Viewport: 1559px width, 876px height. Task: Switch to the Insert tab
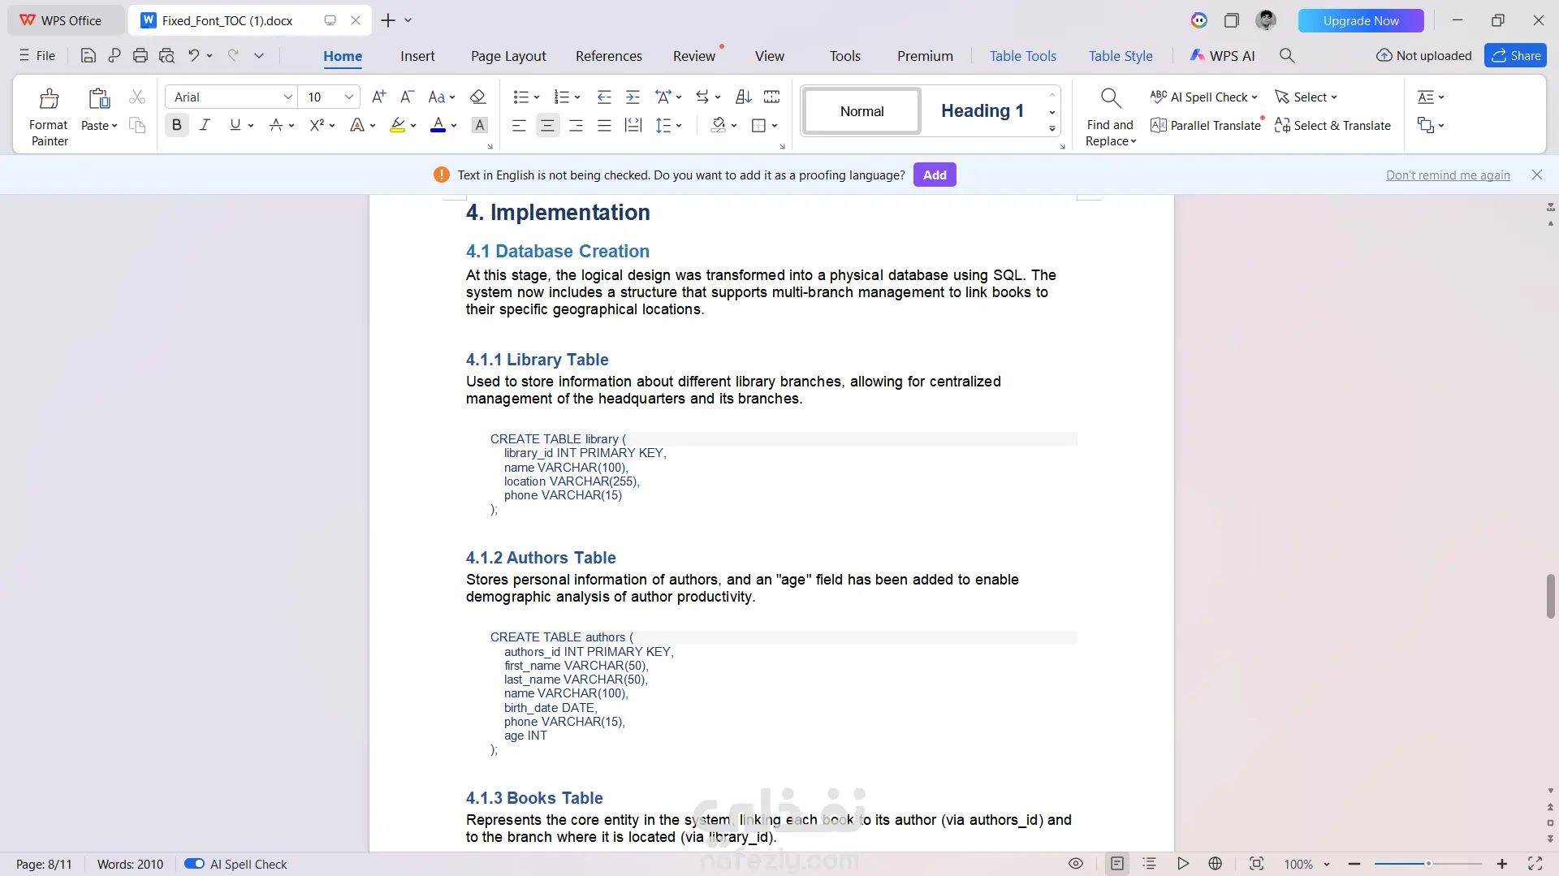[417, 56]
